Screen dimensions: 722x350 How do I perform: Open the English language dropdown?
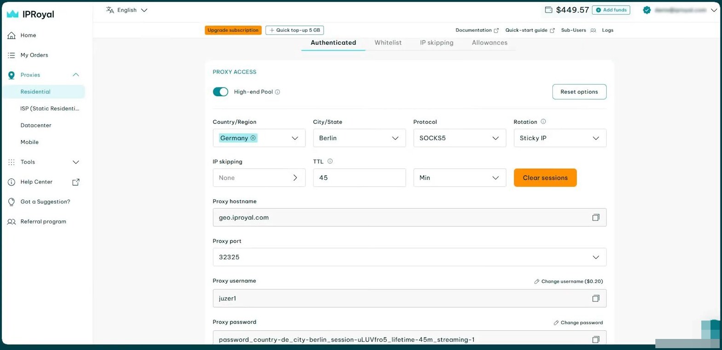coord(127,10)
